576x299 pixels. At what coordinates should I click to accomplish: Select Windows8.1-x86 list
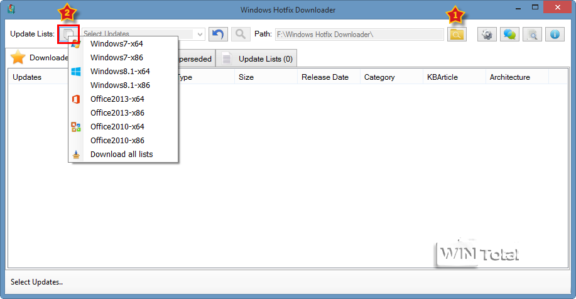[x=123, y=85]
